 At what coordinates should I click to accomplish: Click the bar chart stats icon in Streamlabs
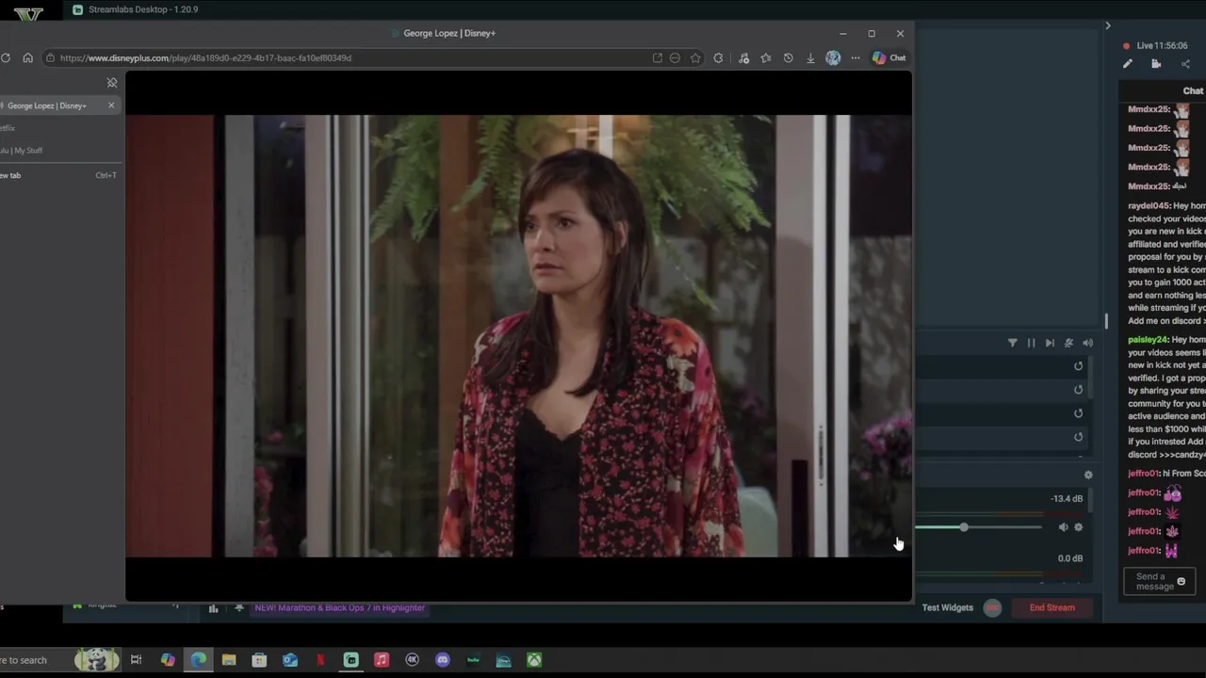(213, 608)
